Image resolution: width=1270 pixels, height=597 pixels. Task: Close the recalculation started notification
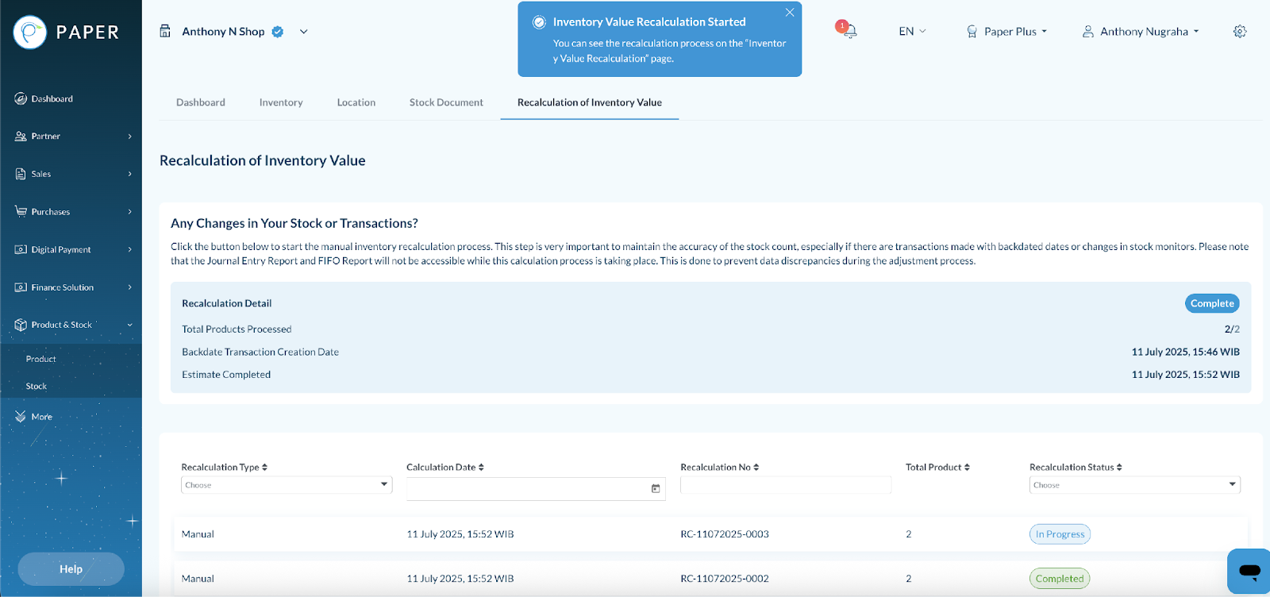tap(790, 13)
